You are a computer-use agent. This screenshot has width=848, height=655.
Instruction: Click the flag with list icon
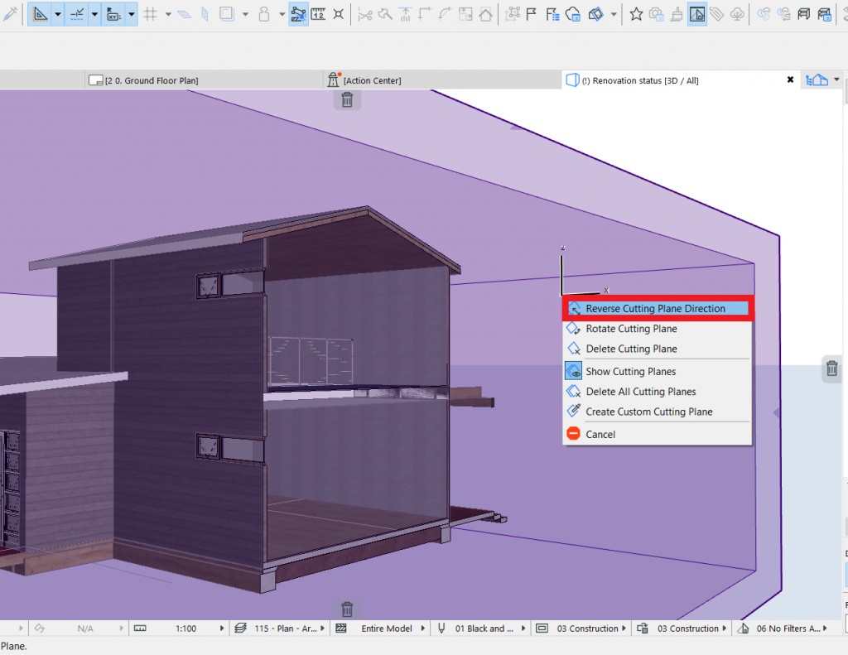coord(552,14)
